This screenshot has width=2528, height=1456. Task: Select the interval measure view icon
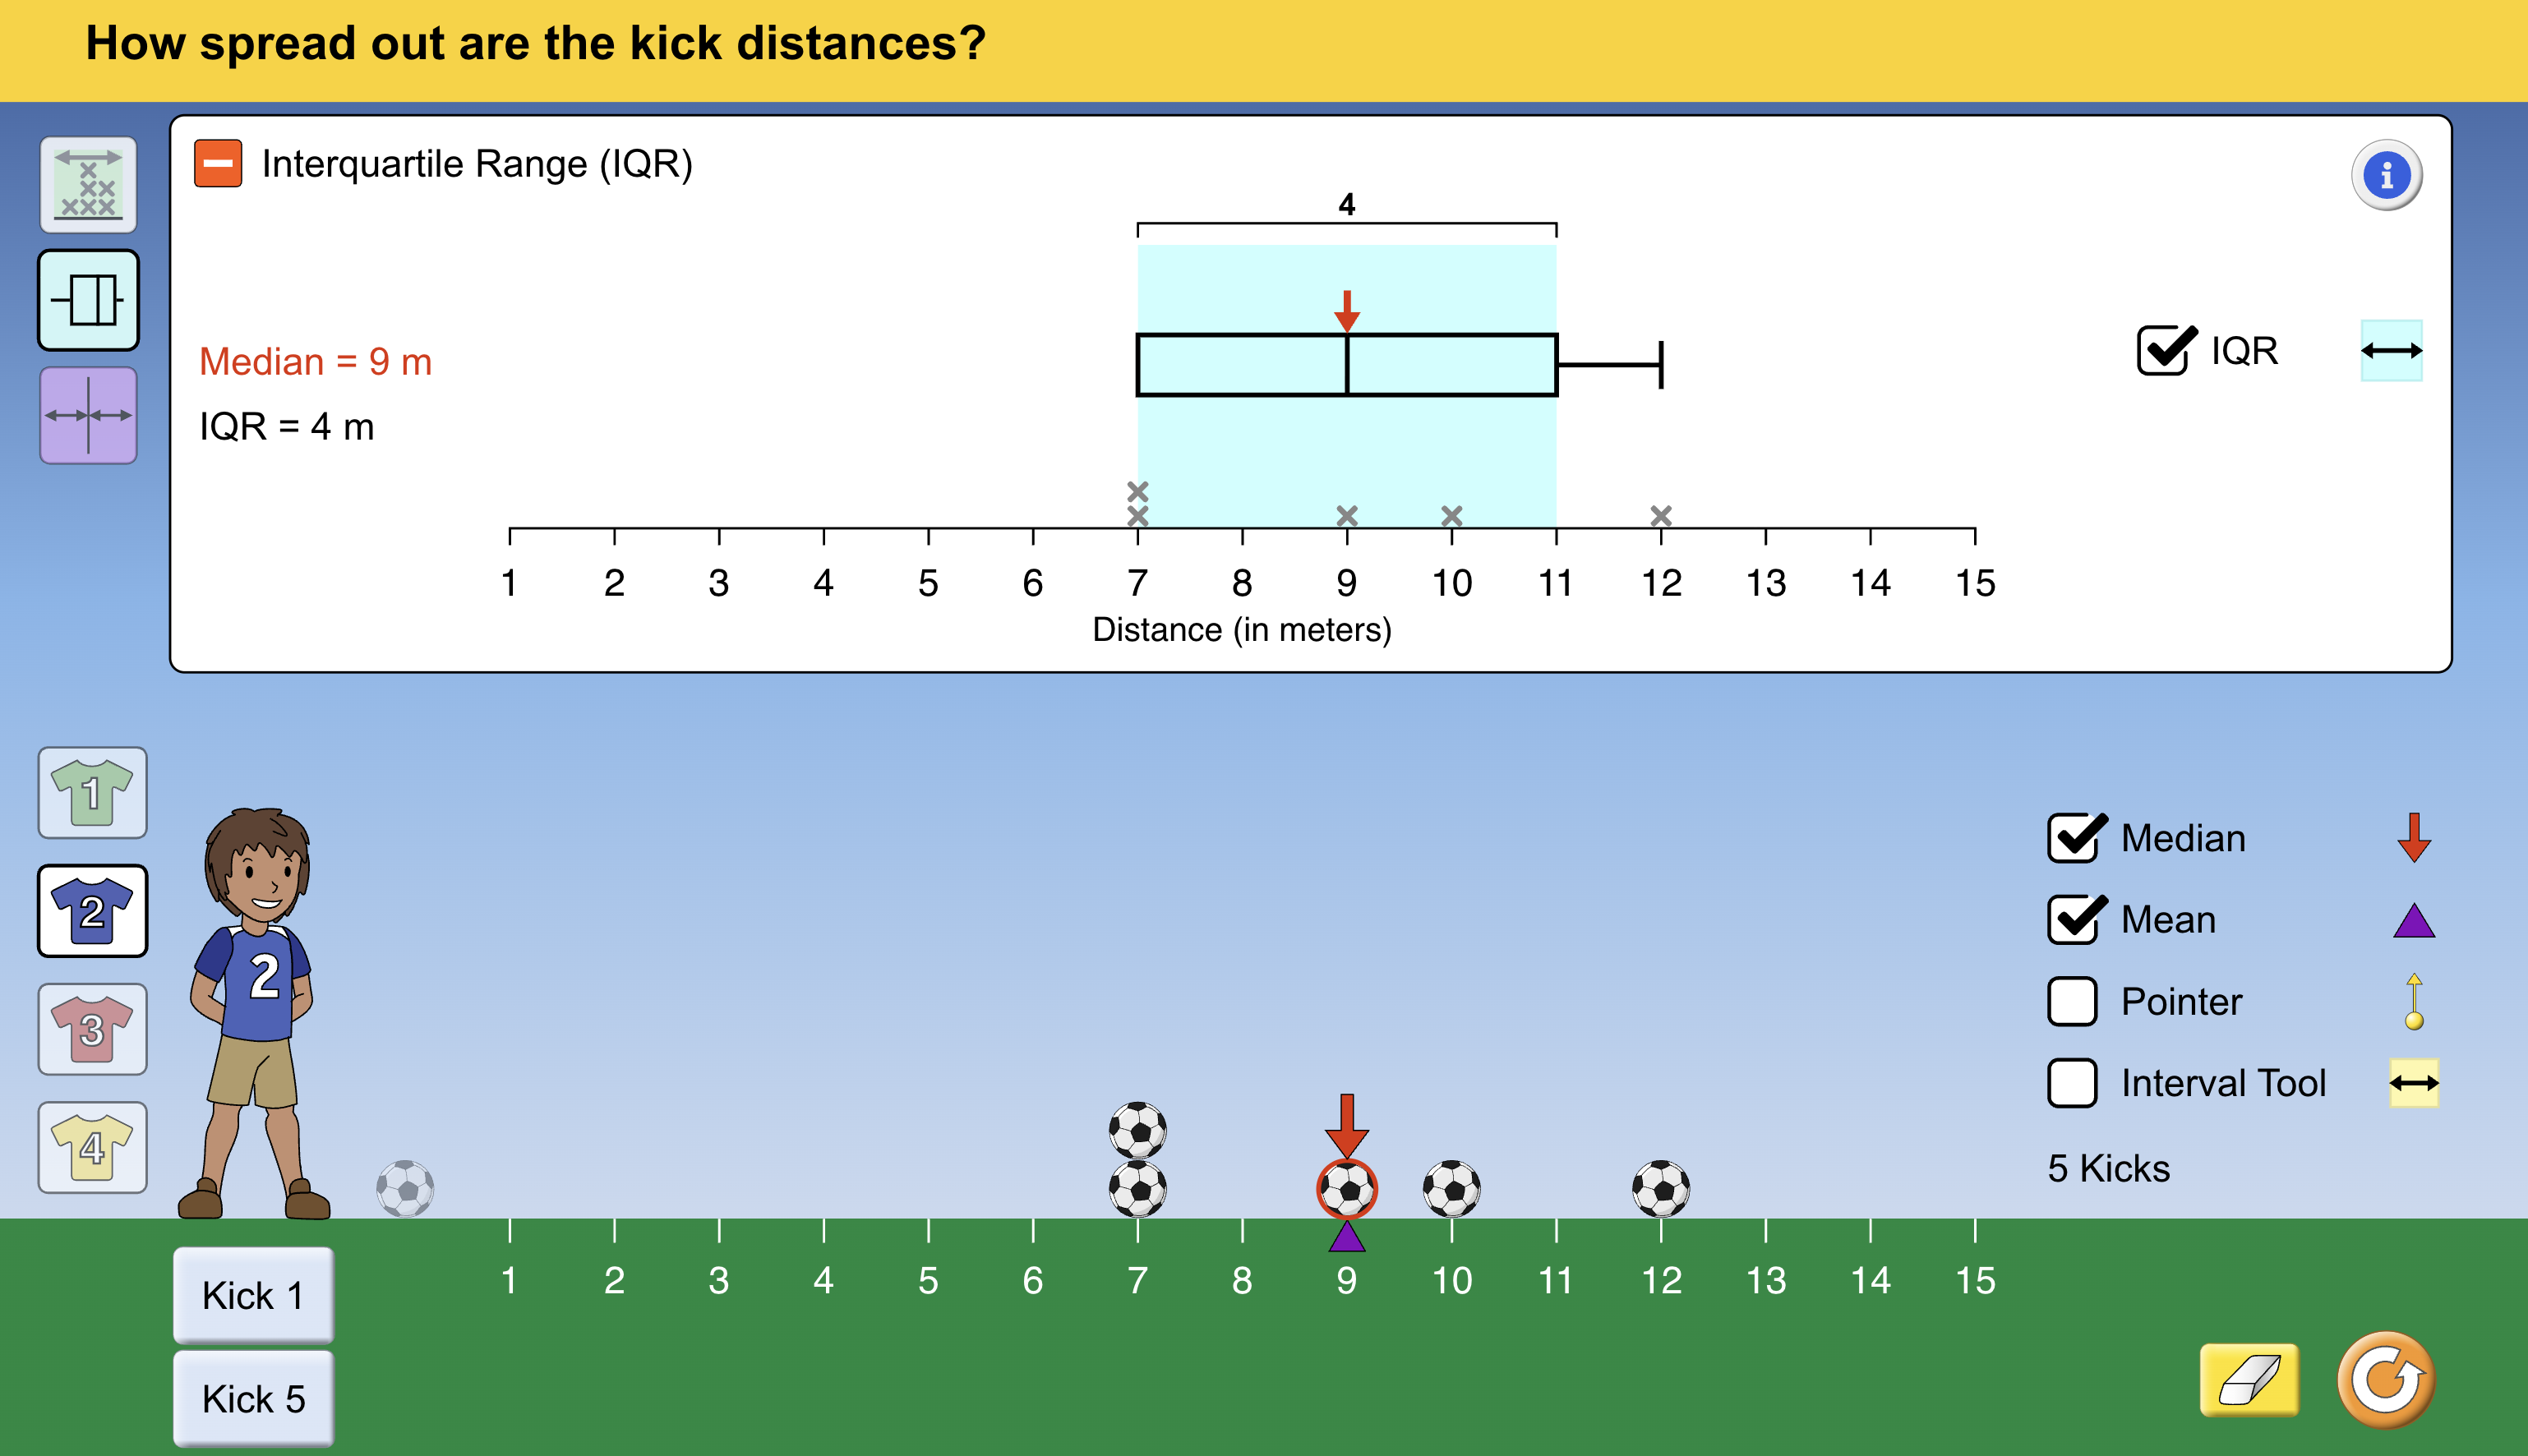88,414
